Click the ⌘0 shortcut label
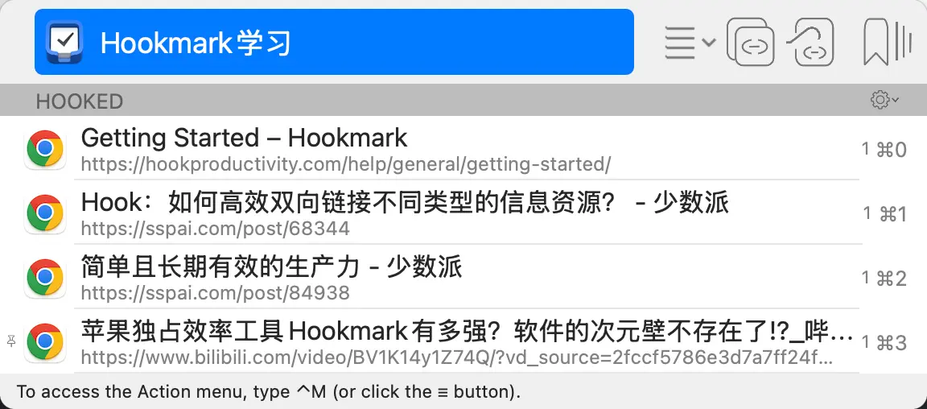 pyautogui.click(x=884, y=150)
